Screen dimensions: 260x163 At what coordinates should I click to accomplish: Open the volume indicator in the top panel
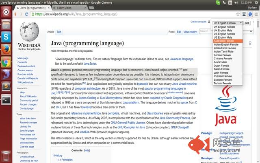236,2
